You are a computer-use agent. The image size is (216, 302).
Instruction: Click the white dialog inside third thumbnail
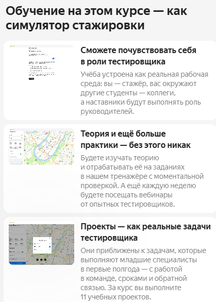(42, 245)
